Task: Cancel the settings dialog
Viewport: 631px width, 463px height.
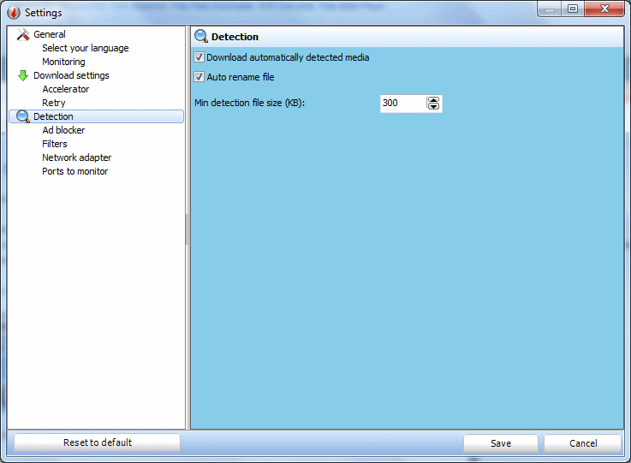Action: pyautogui.click(x=583, y=443)
